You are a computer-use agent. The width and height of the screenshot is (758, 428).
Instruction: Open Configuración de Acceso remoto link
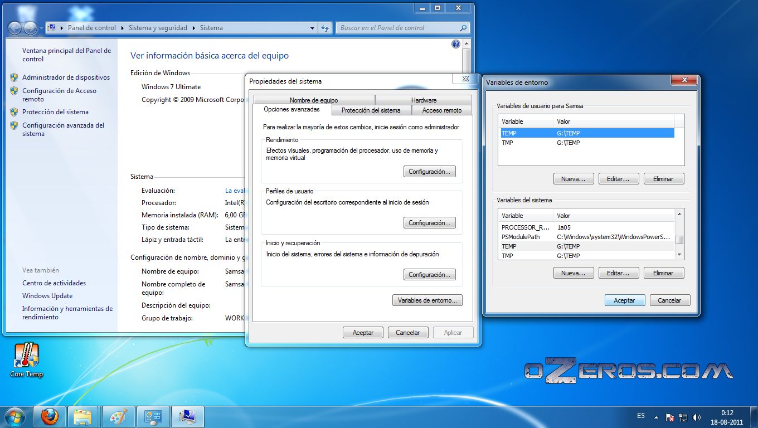pos(59,95)
